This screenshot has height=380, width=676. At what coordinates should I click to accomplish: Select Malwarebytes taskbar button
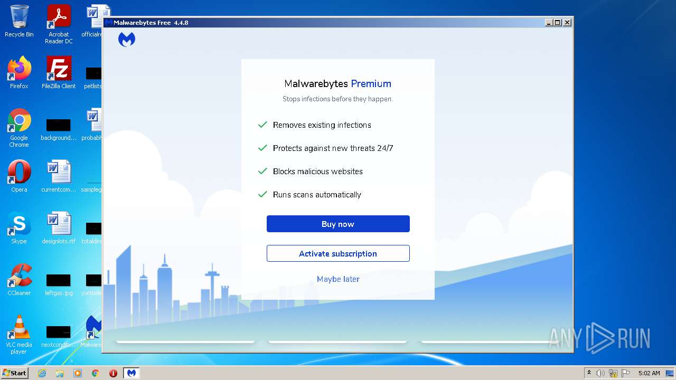click(x=131, y=373)
